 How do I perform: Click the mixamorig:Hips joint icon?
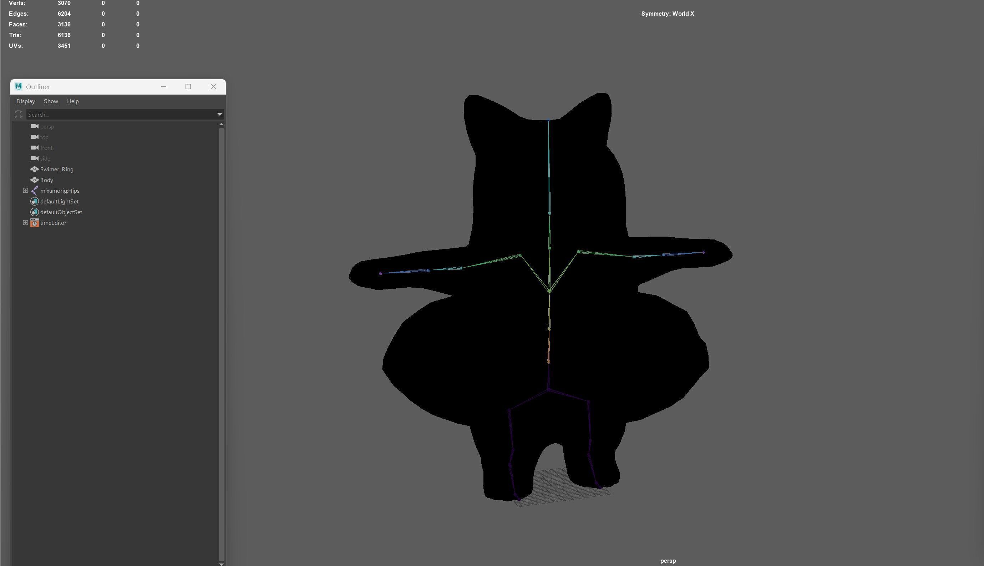[x=35, y=191]
